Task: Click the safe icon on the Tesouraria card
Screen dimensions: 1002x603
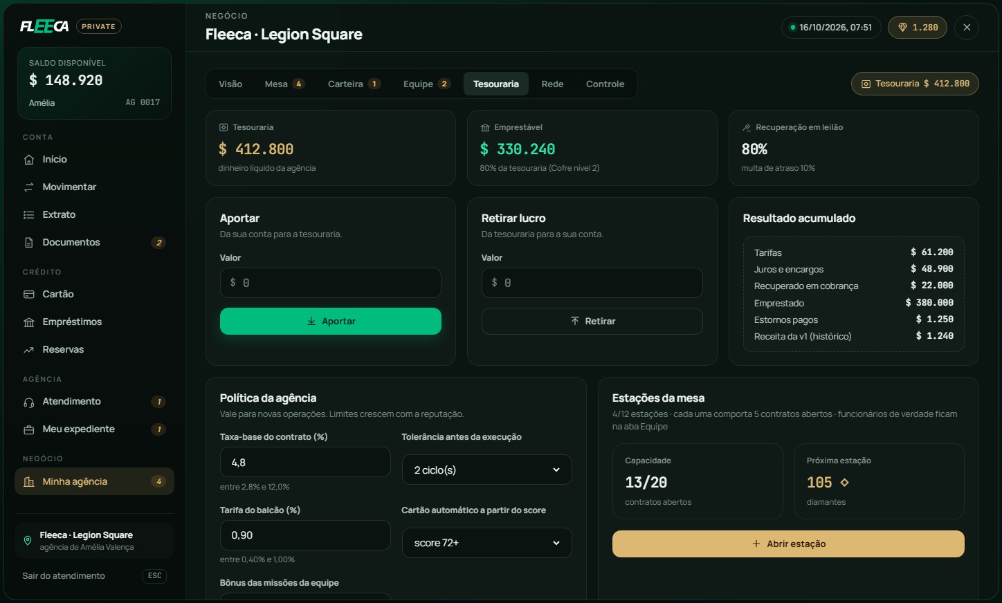Action: 224,127
